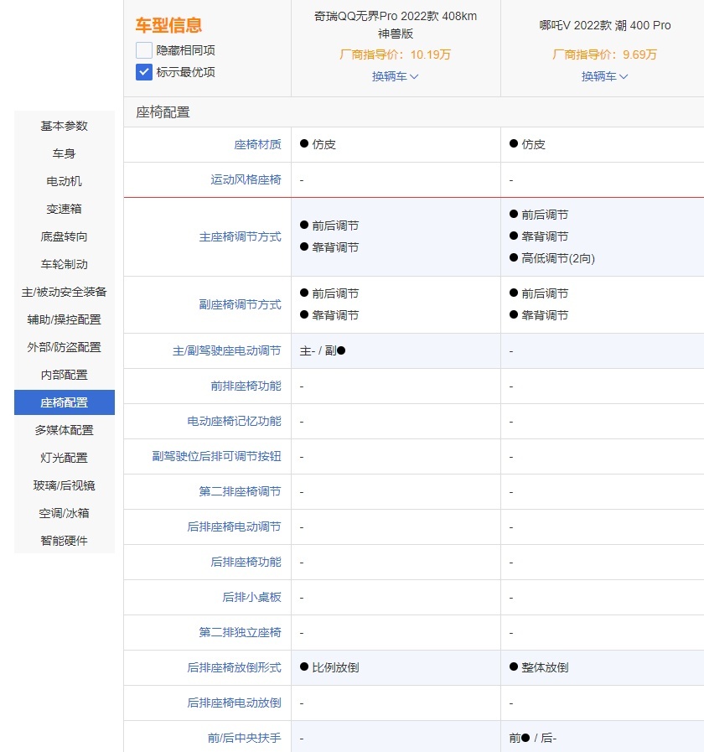Viewport: 704px width, 752px height.
Task: Open the 电动座椅记忆功能 parameter link
Action: coord(234,421)
